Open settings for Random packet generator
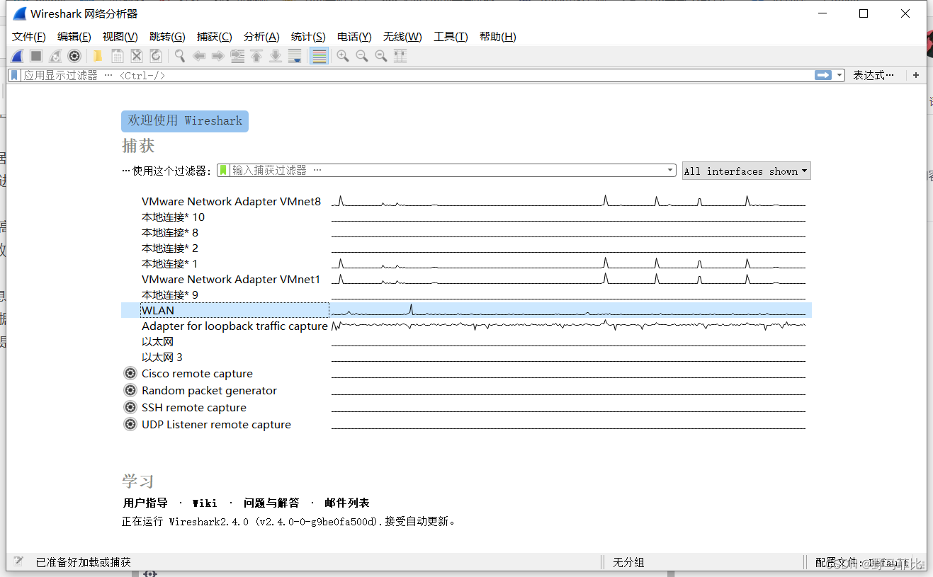 click(x=130, y=390)
